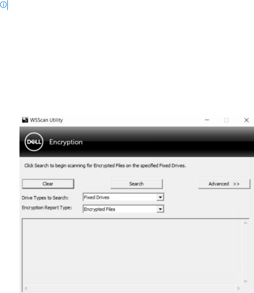Screen dimensions: 254x293
Task: Click the 'WSScan Utility' window title text
Action: (46, 120)
